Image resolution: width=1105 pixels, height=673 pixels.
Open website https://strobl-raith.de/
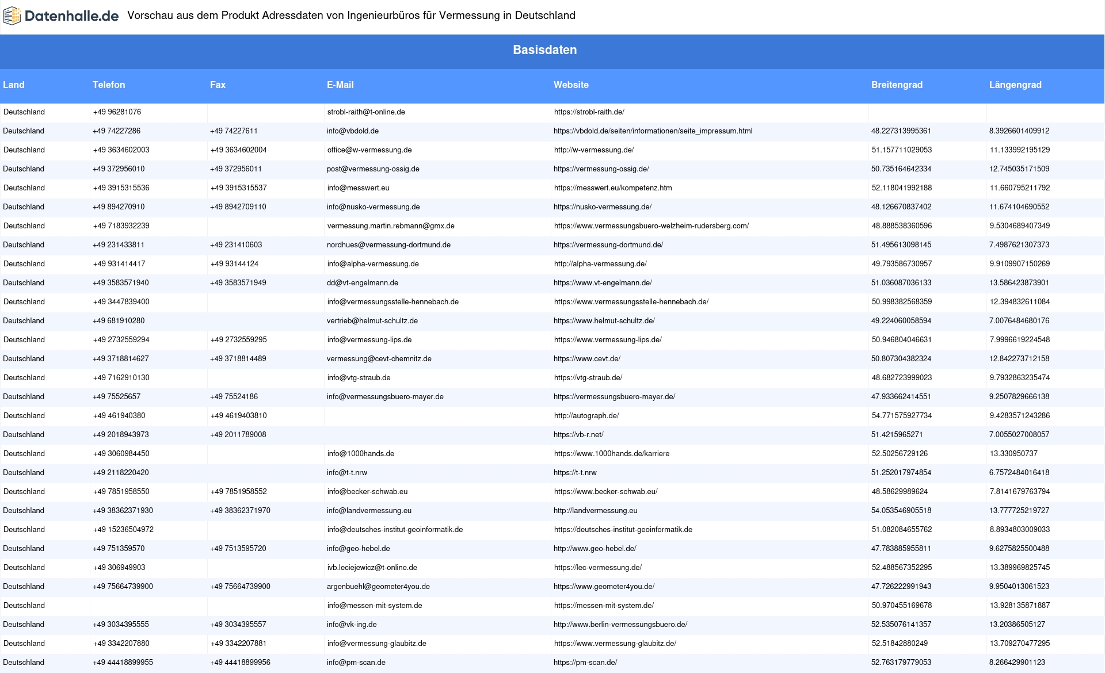(x=589, y=112)
